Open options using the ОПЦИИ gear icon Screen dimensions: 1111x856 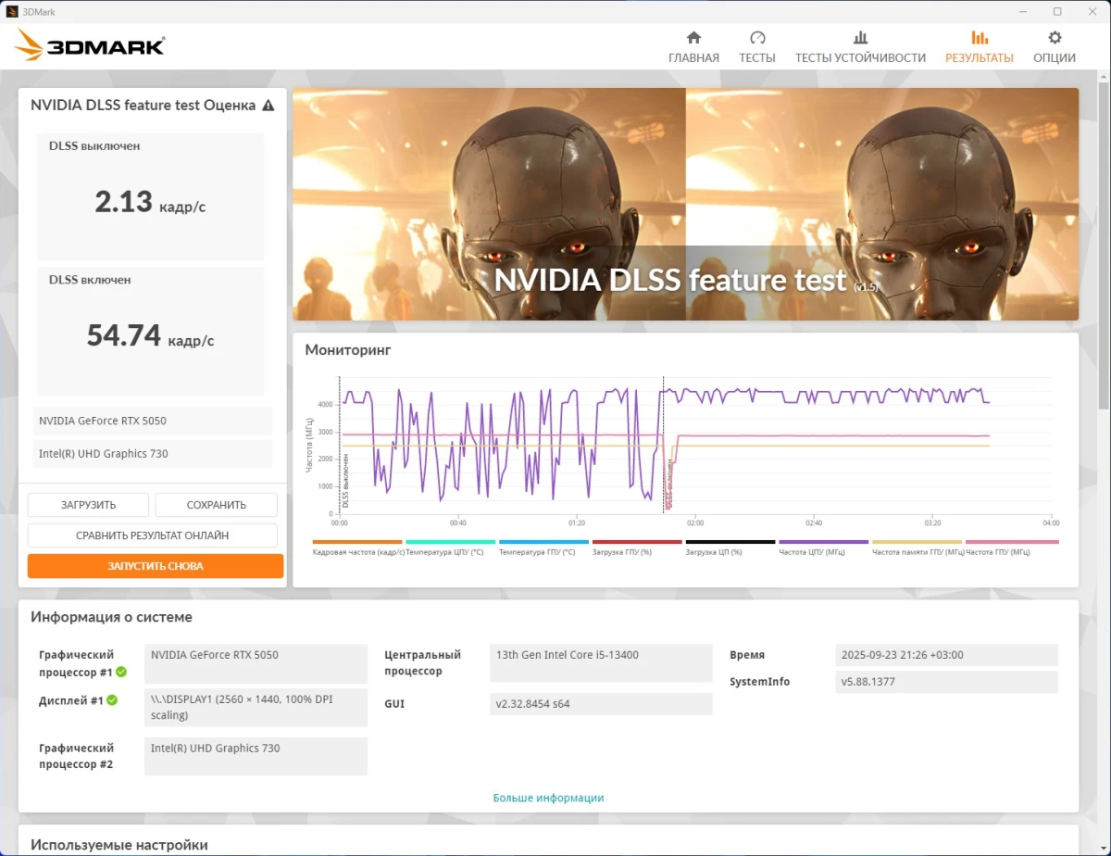pyautogui.click(x=1054, y=39)
